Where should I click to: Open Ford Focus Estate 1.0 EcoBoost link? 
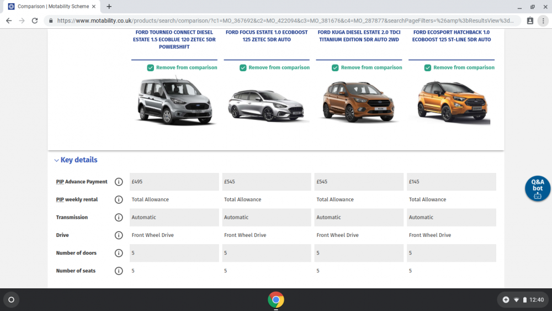(267, 36)
